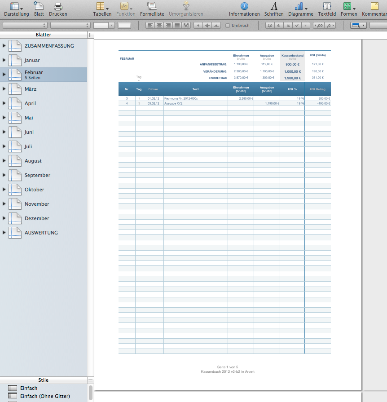
Task: Toggle the Euro currency format button
Action: point(279,26)
